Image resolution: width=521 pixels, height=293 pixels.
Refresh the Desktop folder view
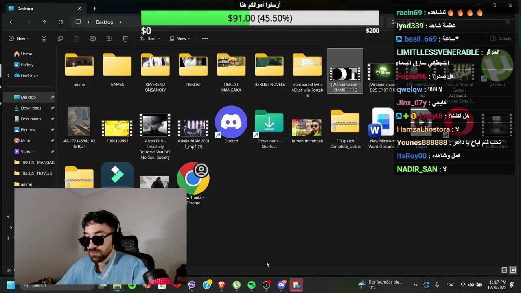(61, 22)
